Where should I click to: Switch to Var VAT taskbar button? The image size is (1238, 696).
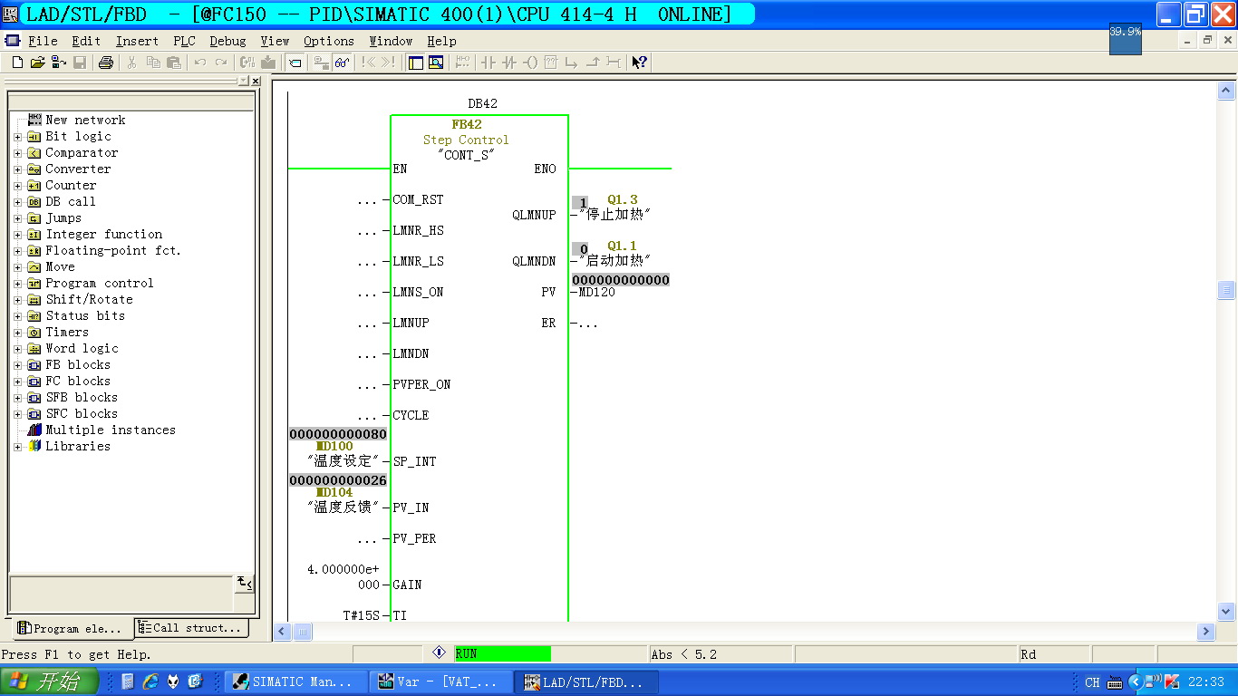441,681
